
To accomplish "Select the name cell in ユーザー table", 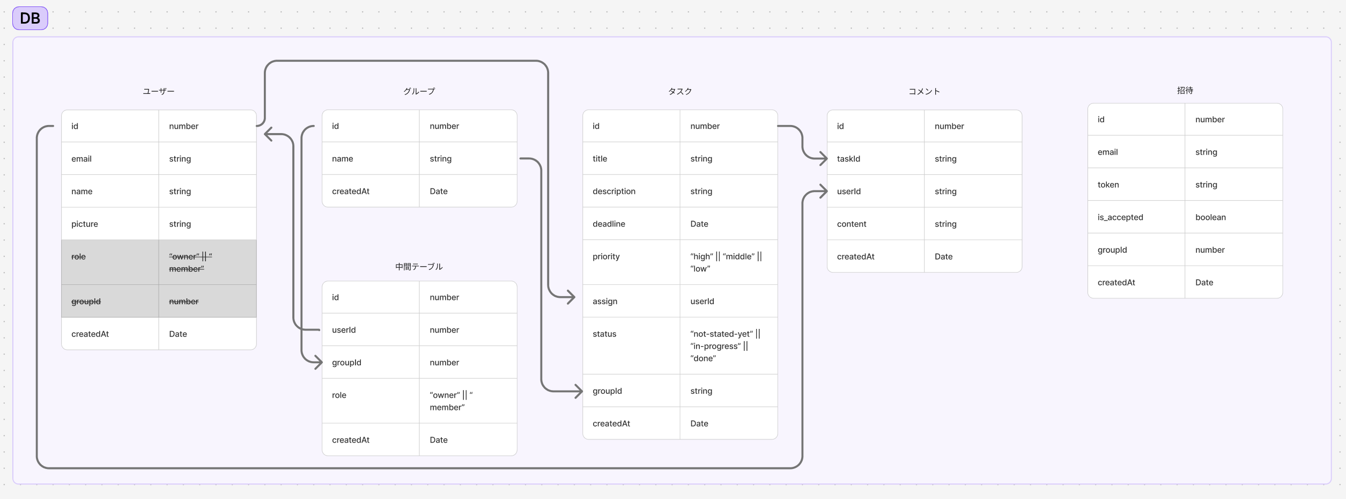I will coord(110,192).
